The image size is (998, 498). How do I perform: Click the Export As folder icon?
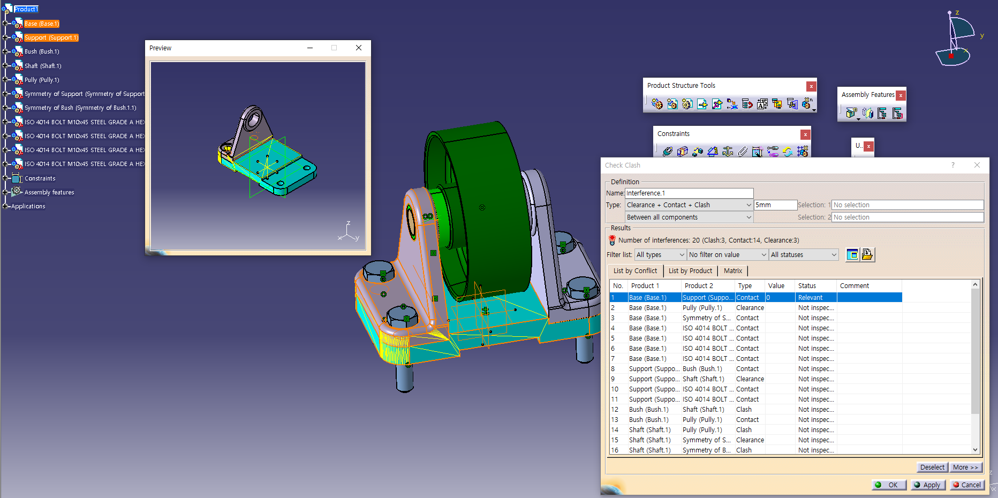click(867, 255)
